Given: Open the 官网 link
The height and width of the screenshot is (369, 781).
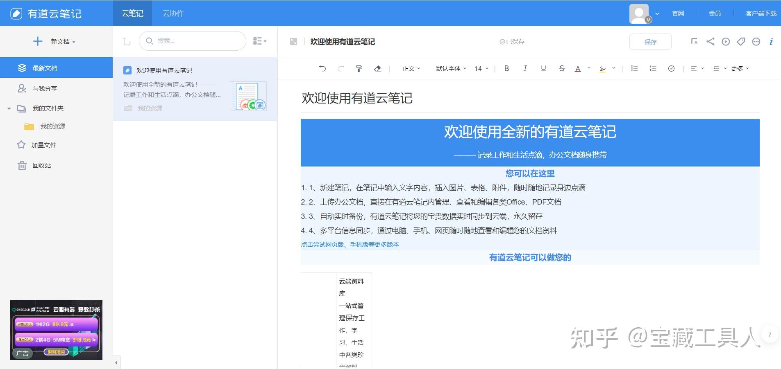Looking at the screenshot, I should 678,13.
